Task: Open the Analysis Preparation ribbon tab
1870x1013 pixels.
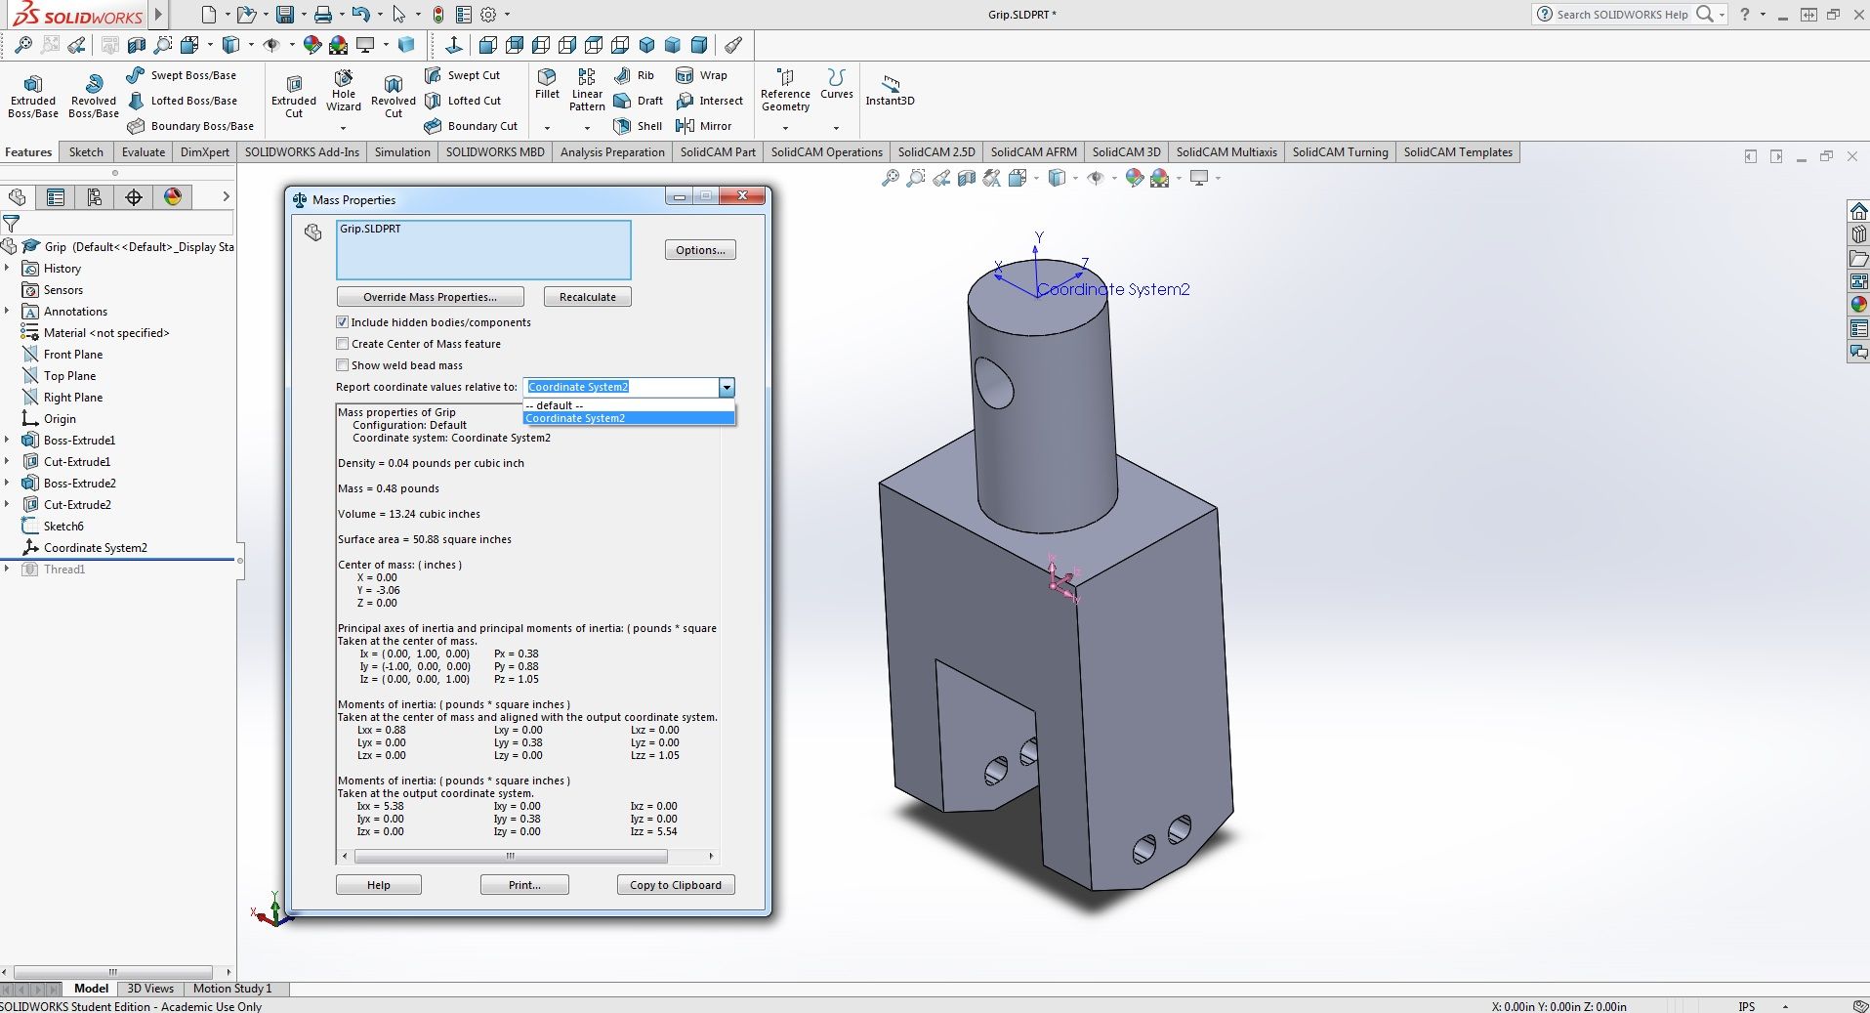Action: tap(611, 151)
